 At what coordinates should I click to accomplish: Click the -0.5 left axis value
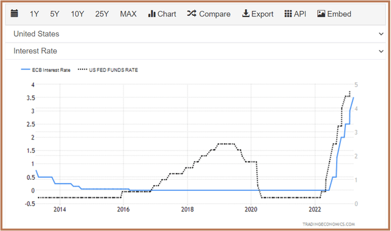[30, 204]
